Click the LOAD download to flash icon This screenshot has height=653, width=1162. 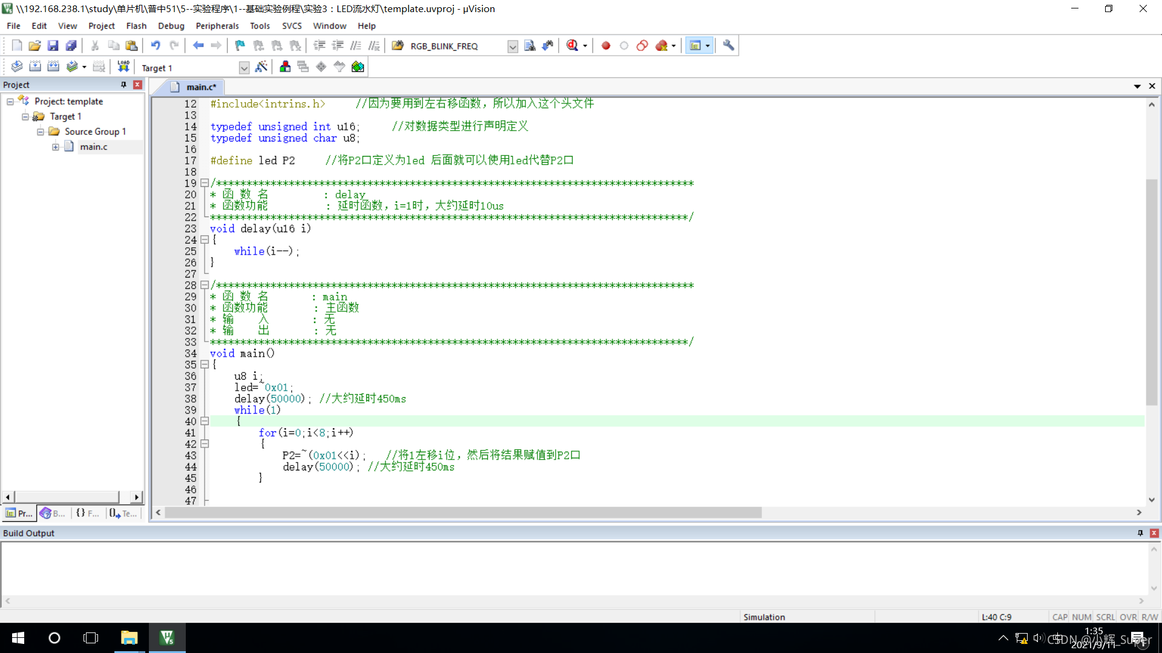point(123,67)
